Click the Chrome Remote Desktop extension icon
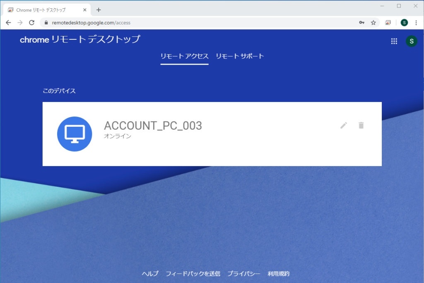Screen dimensions: 424x283 (x=388, y=23)
